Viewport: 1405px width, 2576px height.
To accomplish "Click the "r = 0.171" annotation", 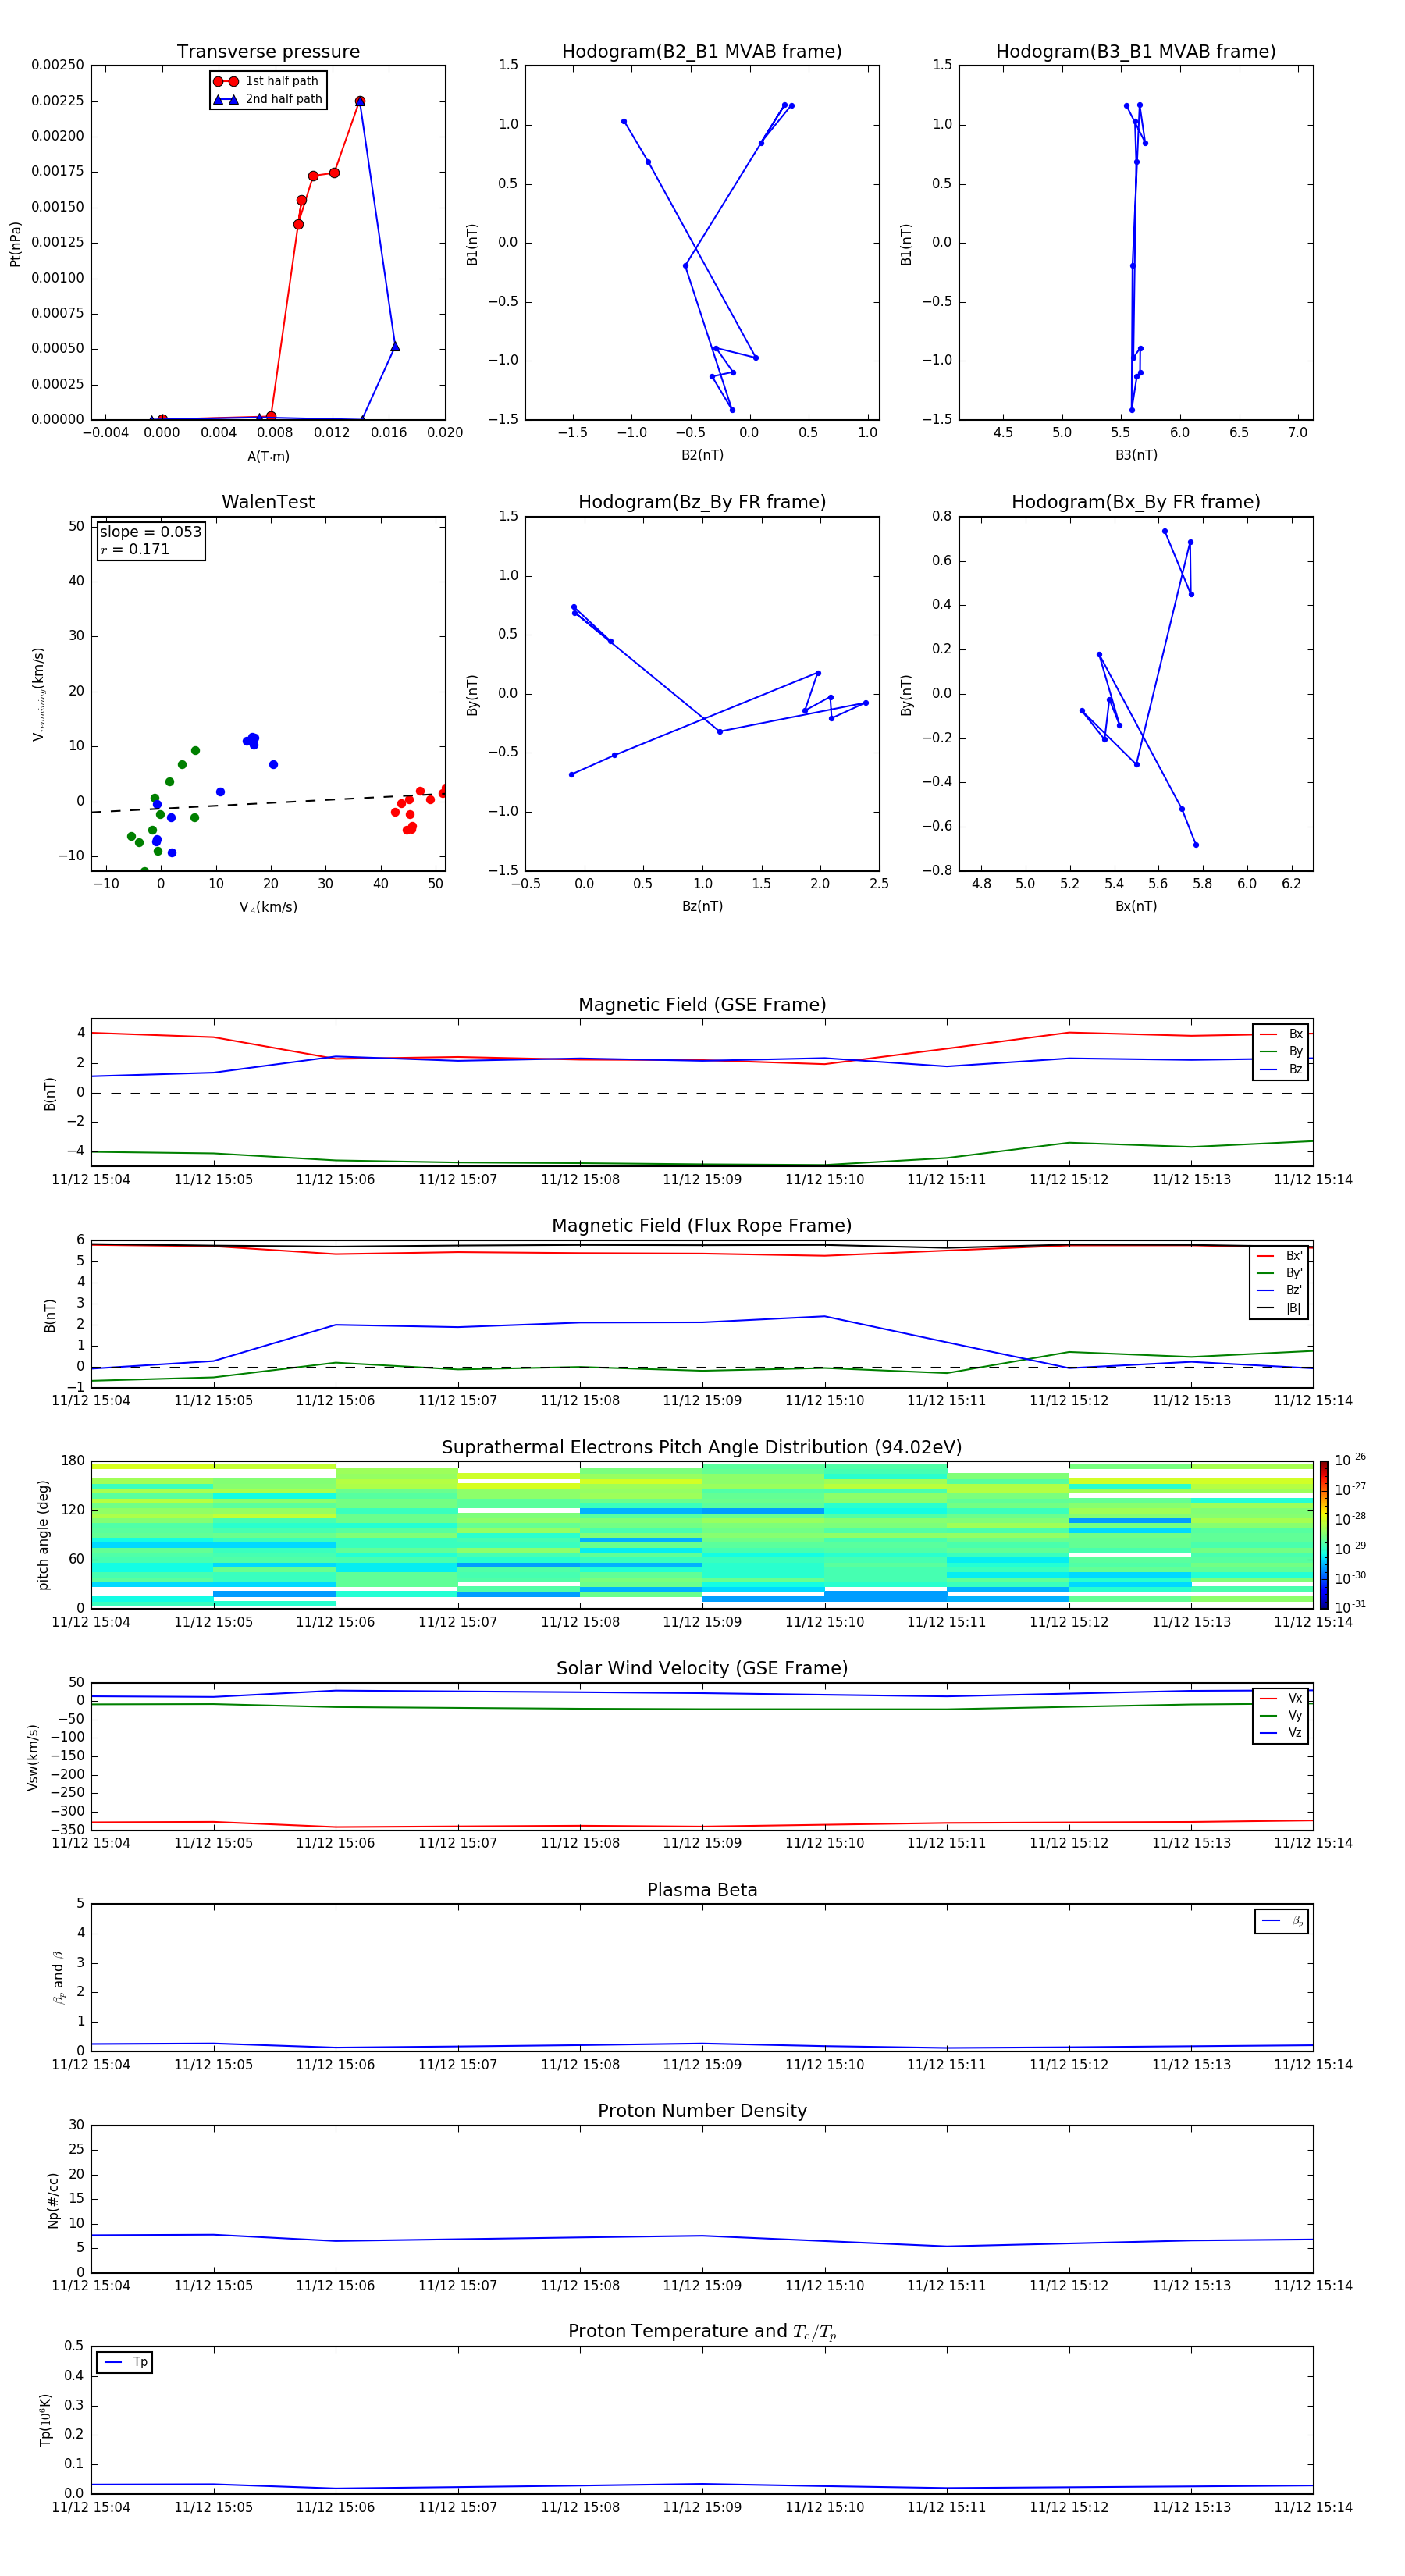I will point(135,549).
